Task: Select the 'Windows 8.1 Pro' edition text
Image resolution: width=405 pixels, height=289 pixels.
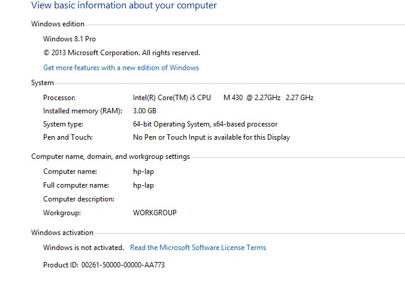Action: [x=69, y=39]
